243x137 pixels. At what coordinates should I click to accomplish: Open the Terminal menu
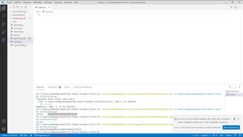[x=68, y=2]
